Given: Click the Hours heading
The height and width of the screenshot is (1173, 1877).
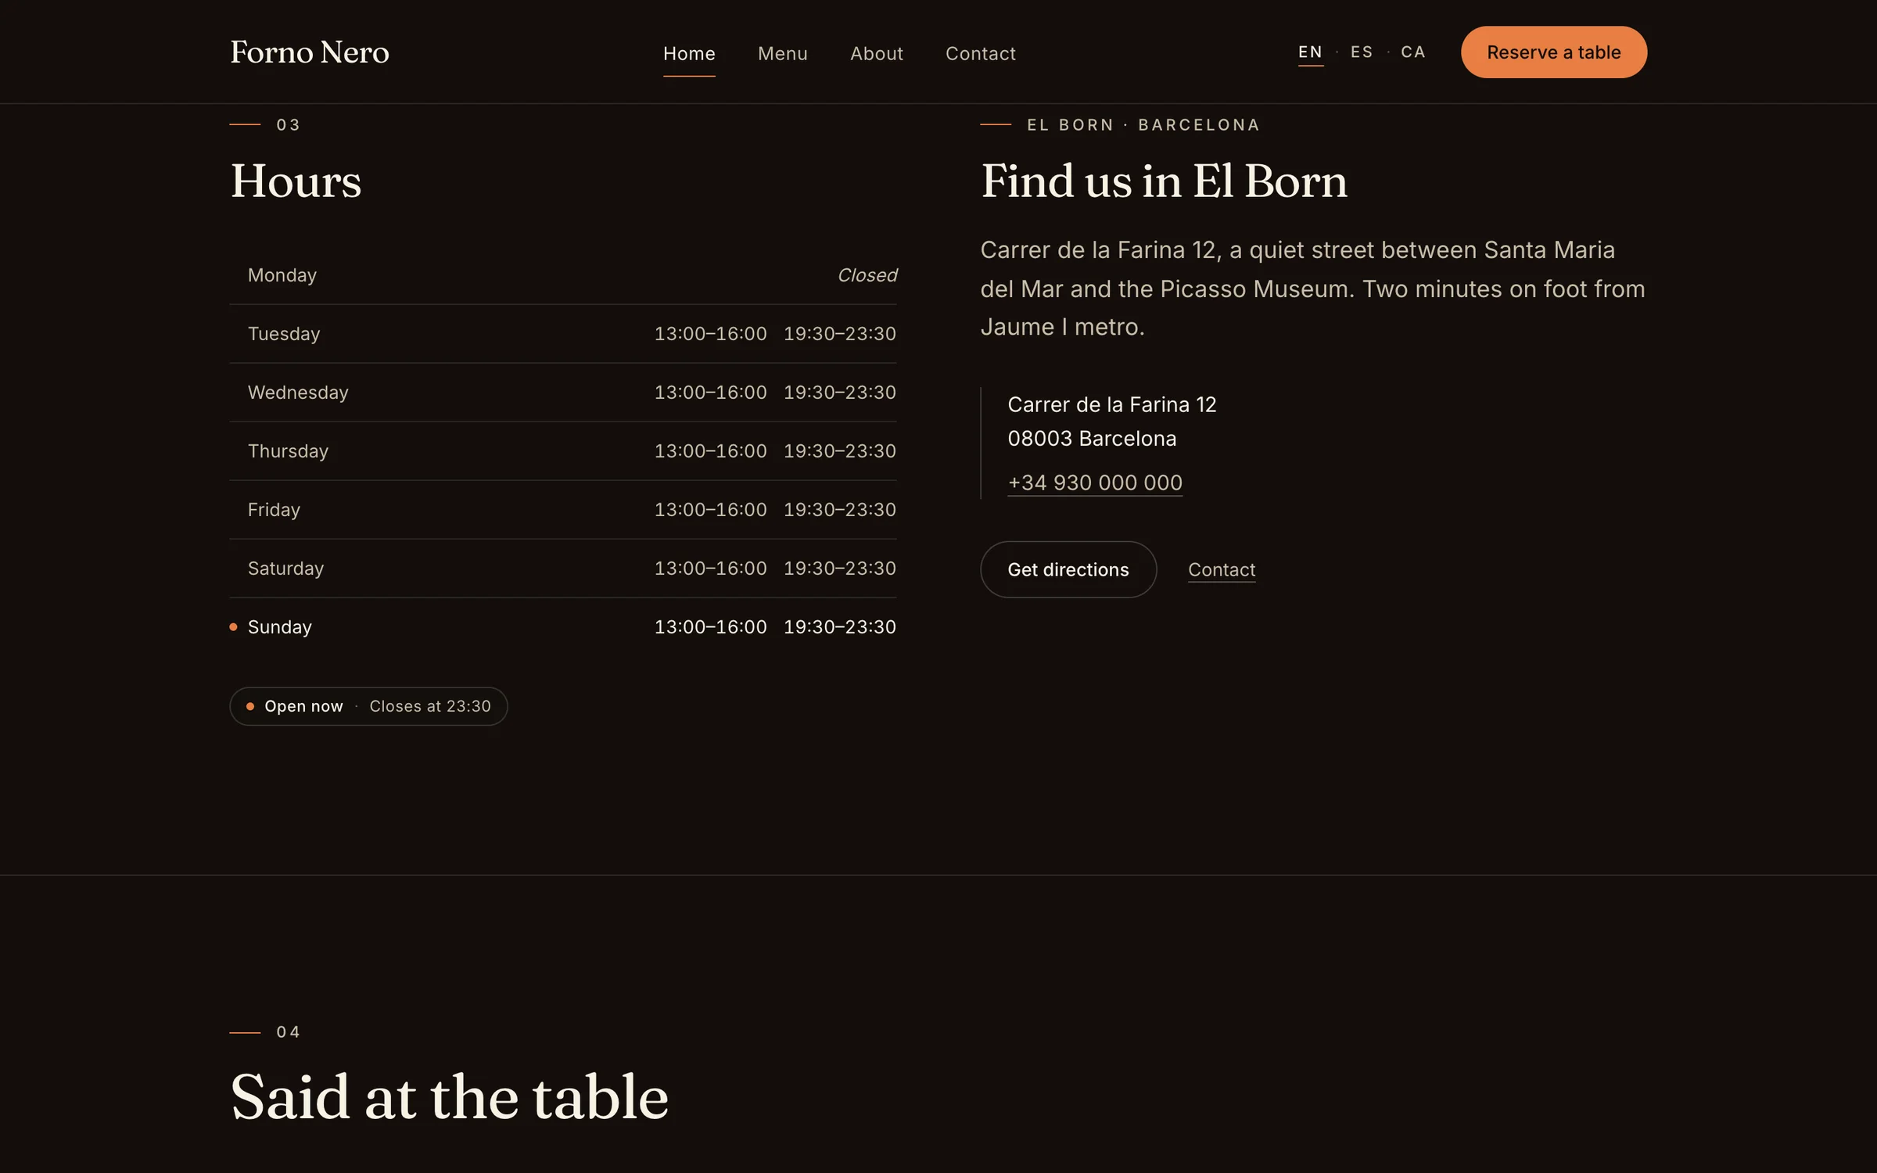Looking at the screenshot, I should point(296,181).
